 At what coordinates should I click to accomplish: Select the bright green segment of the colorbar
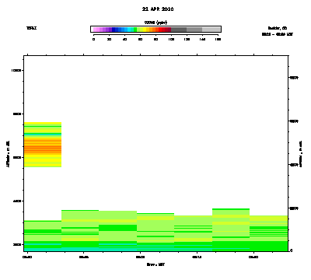(x=135, y=30)
